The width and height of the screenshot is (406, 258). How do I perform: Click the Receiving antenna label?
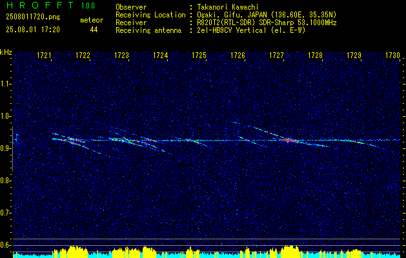[x=148, y=30]
